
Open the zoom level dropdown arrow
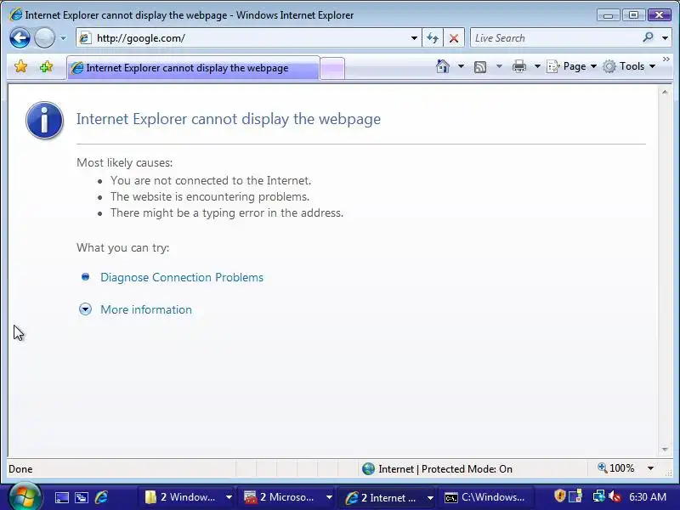tap(650, 468)
